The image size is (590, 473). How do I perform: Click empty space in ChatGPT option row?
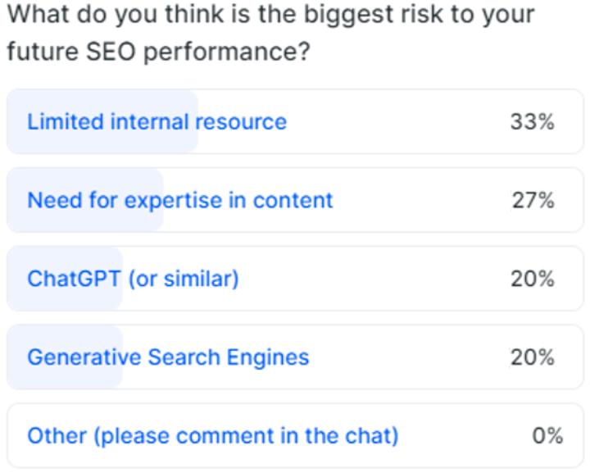coord(373,279)
